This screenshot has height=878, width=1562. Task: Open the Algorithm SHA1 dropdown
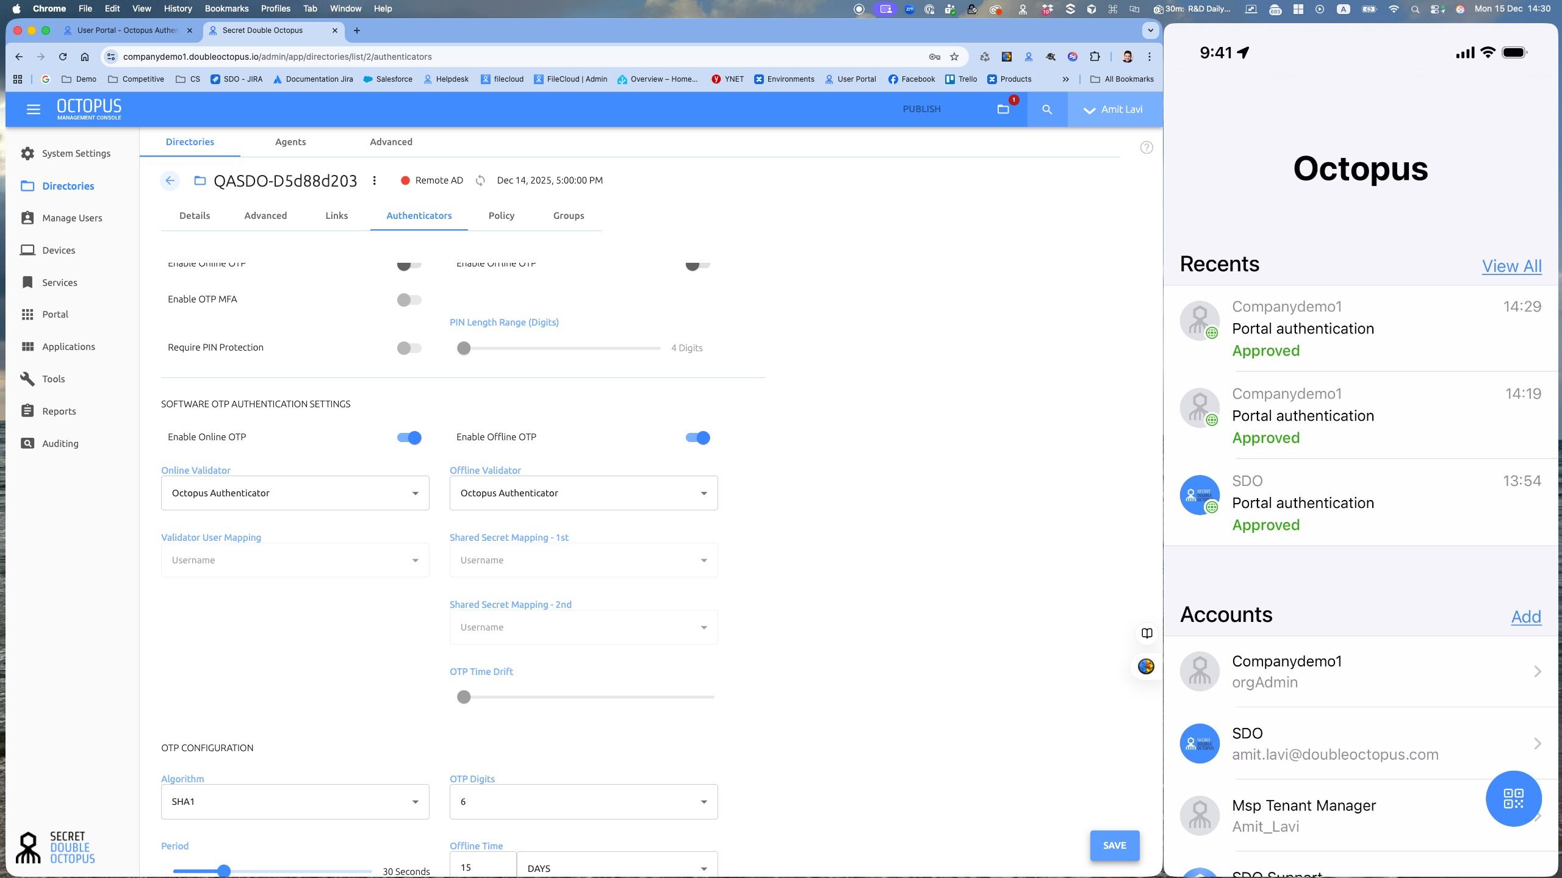click(x=295, y=802)
